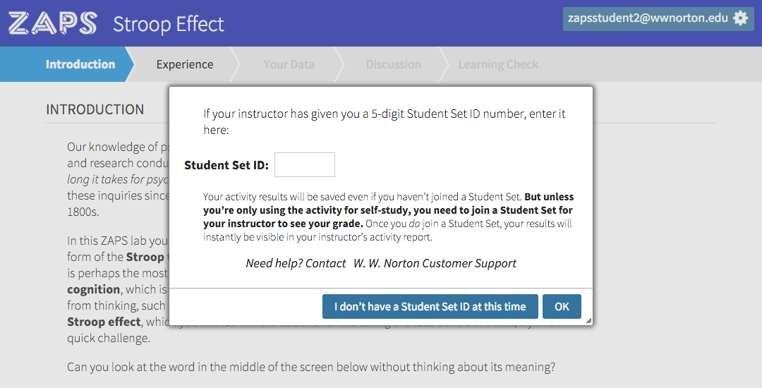Select the Discussion tab

[x=393, y=64]
